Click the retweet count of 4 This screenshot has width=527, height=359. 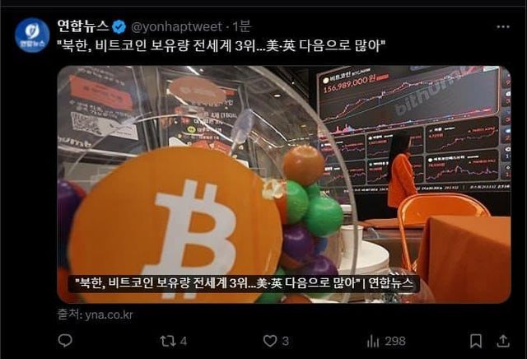[x=184, y=342]
